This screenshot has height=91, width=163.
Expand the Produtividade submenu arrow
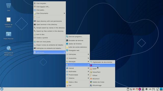tap(88, 75)
